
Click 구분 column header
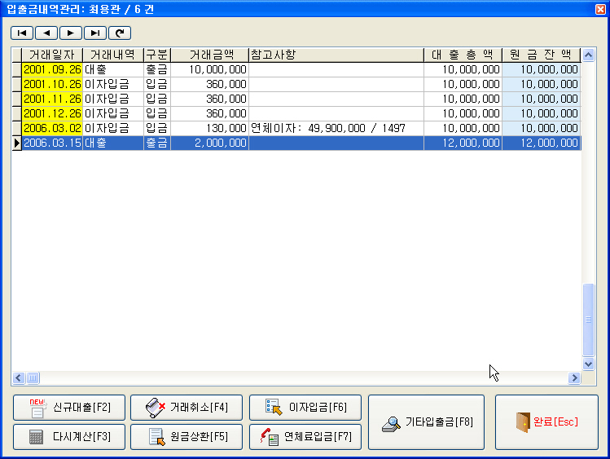(157, 55)
